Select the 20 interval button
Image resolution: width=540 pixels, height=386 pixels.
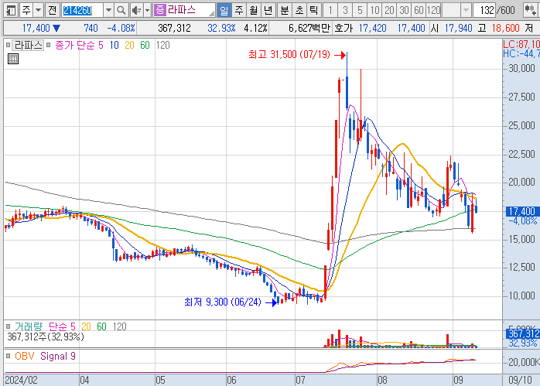tap(389, 10)
